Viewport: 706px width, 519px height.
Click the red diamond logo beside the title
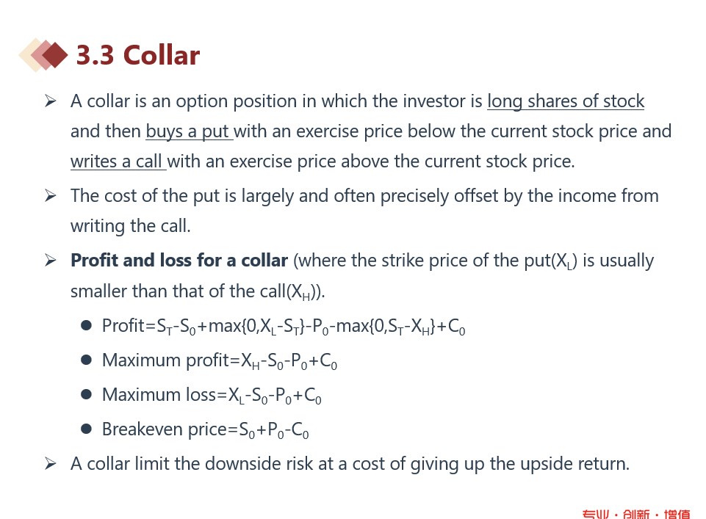coord(46,55)
